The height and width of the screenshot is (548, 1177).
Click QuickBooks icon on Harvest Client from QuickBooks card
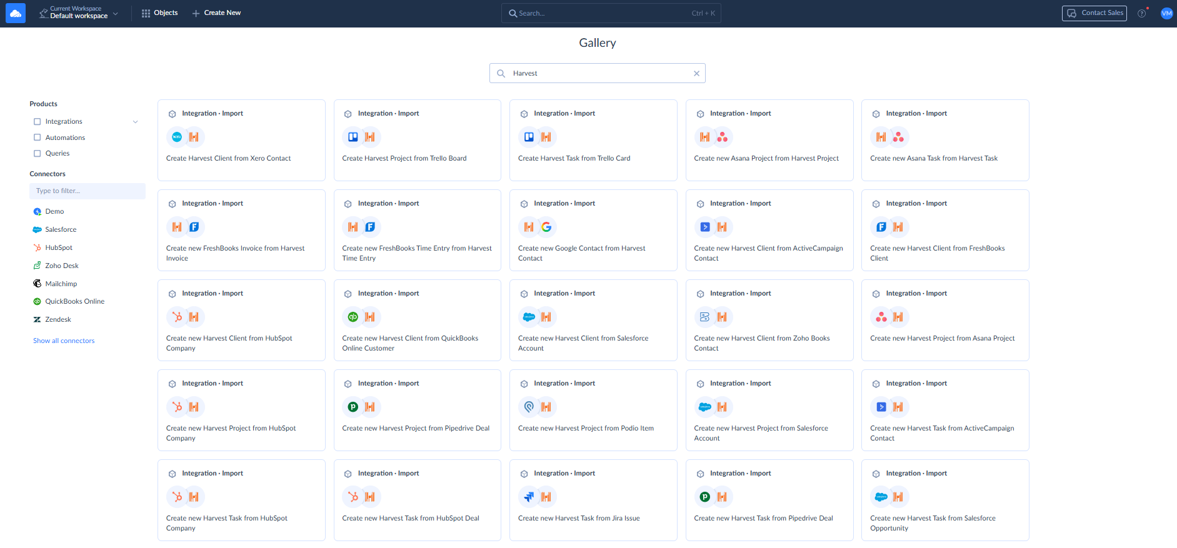click(x=353, y=317)
